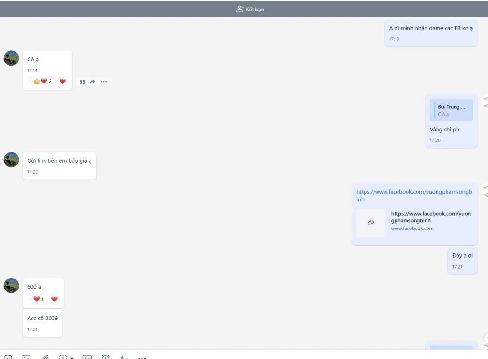
Task: Toggle the heart react button on "600 ạ"
Action: tap(54, 299)
